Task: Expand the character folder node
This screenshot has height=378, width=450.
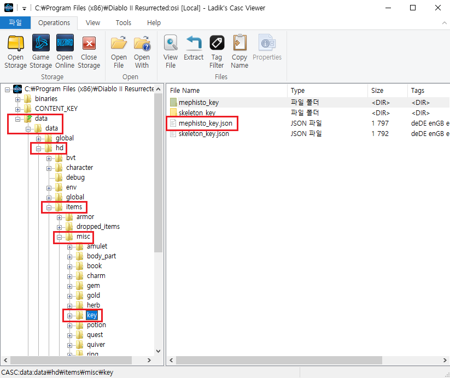Action: tap(49, 168)
